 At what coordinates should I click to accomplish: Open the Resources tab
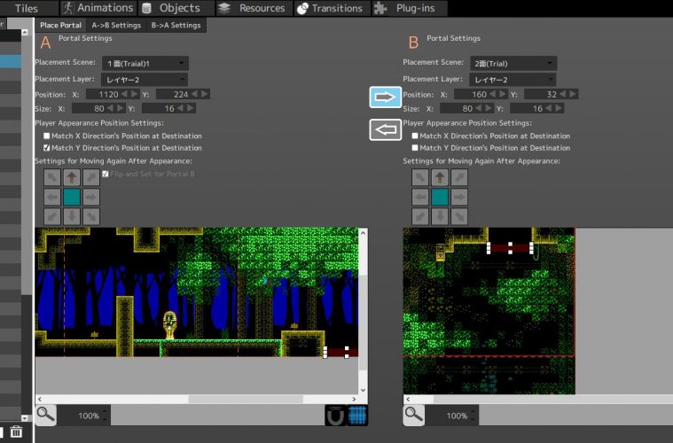pos(254,8)
